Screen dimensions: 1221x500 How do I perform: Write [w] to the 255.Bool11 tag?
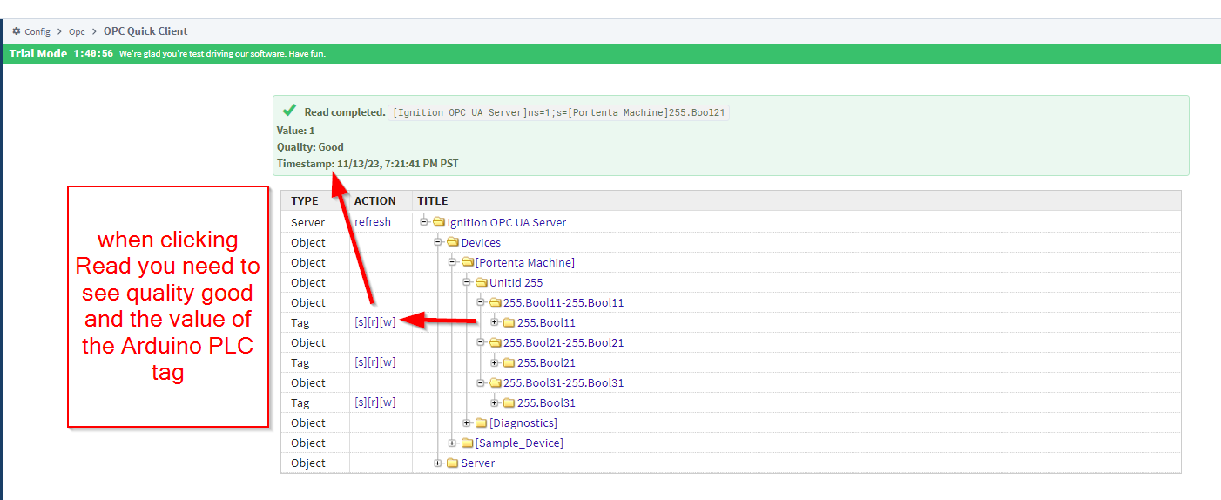tap(388, 322)
